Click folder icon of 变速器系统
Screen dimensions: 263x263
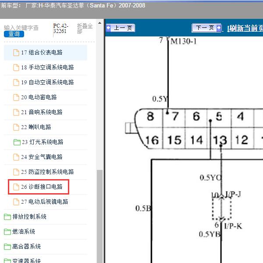(x=7, y=261)
